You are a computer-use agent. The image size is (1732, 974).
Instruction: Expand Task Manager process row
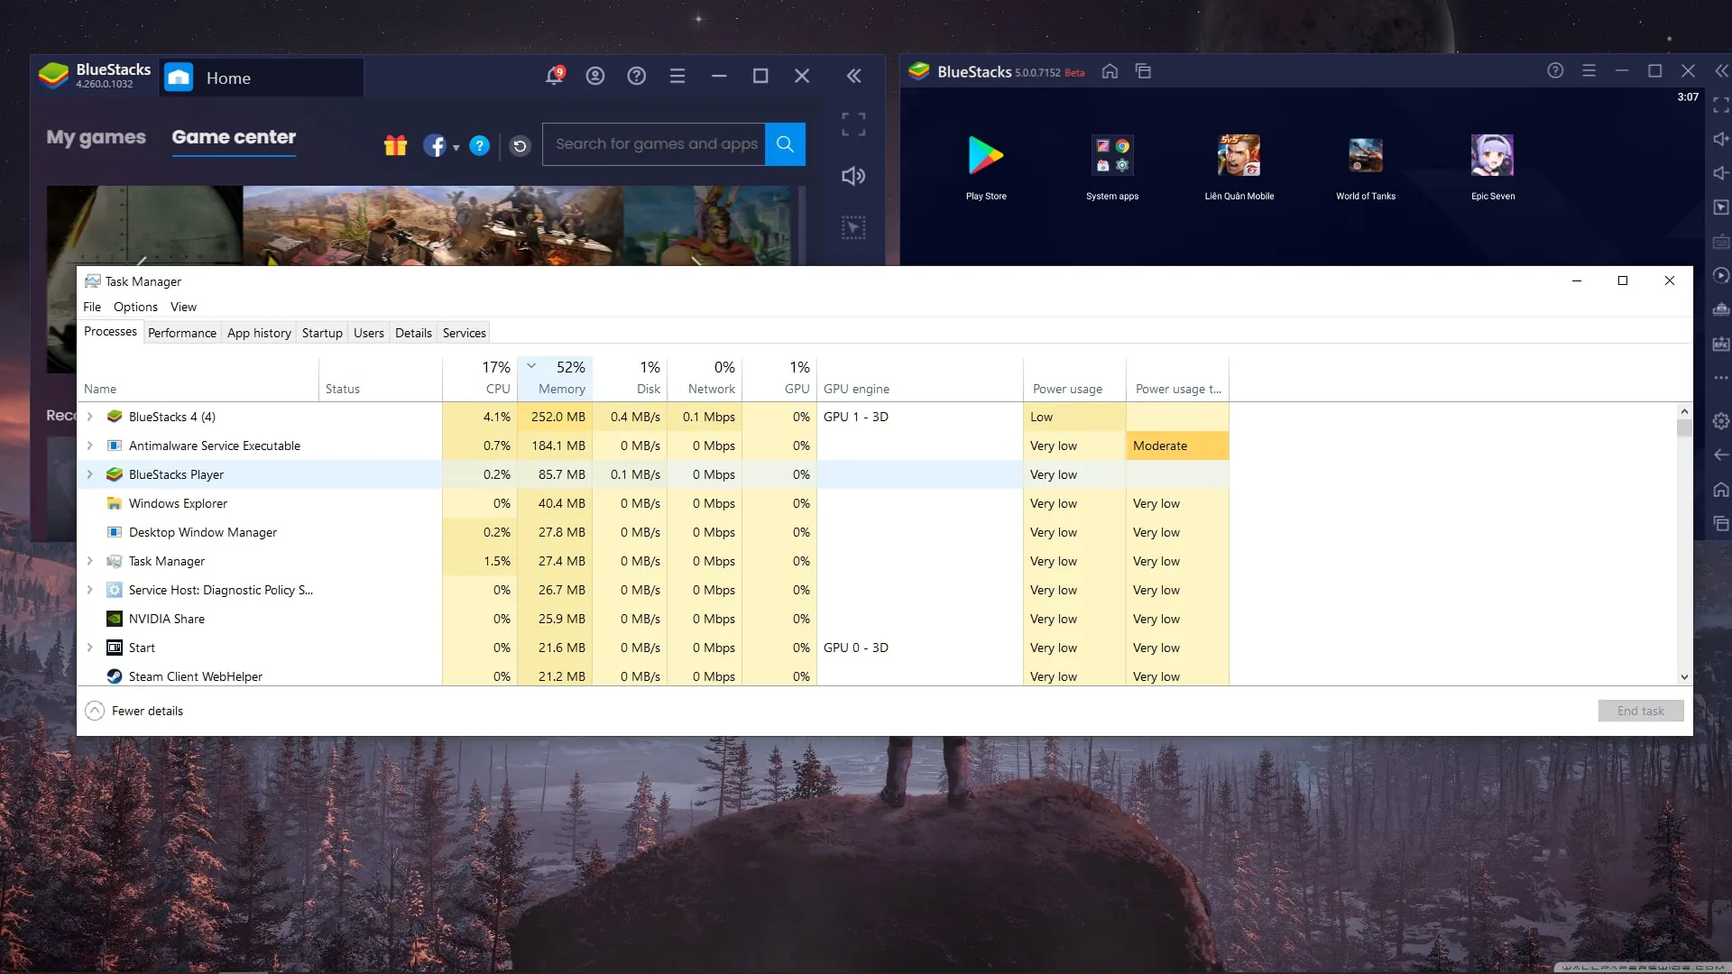pyautogui.click(x=89, y=561)
